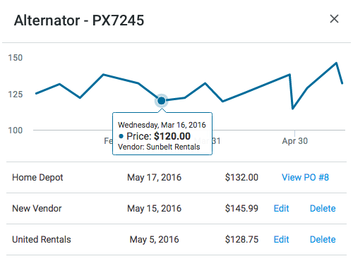Screen dimensions: 353x261
Task: Click the $145.99 price cell
Action: [x=241, y=209]
